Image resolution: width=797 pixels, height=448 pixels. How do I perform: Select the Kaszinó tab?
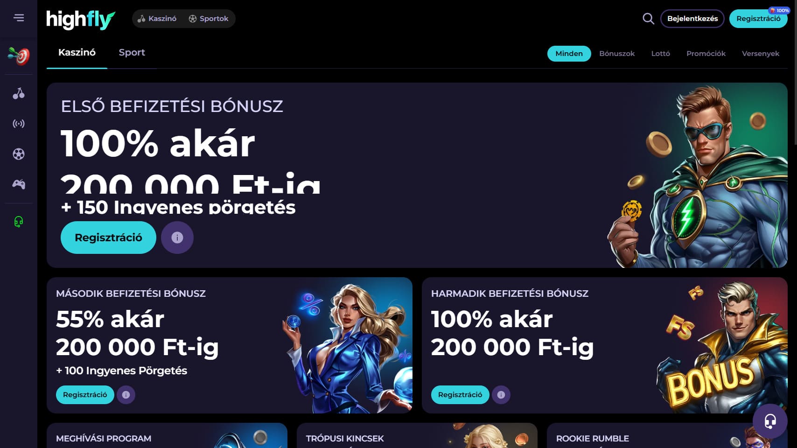[77, 52]
